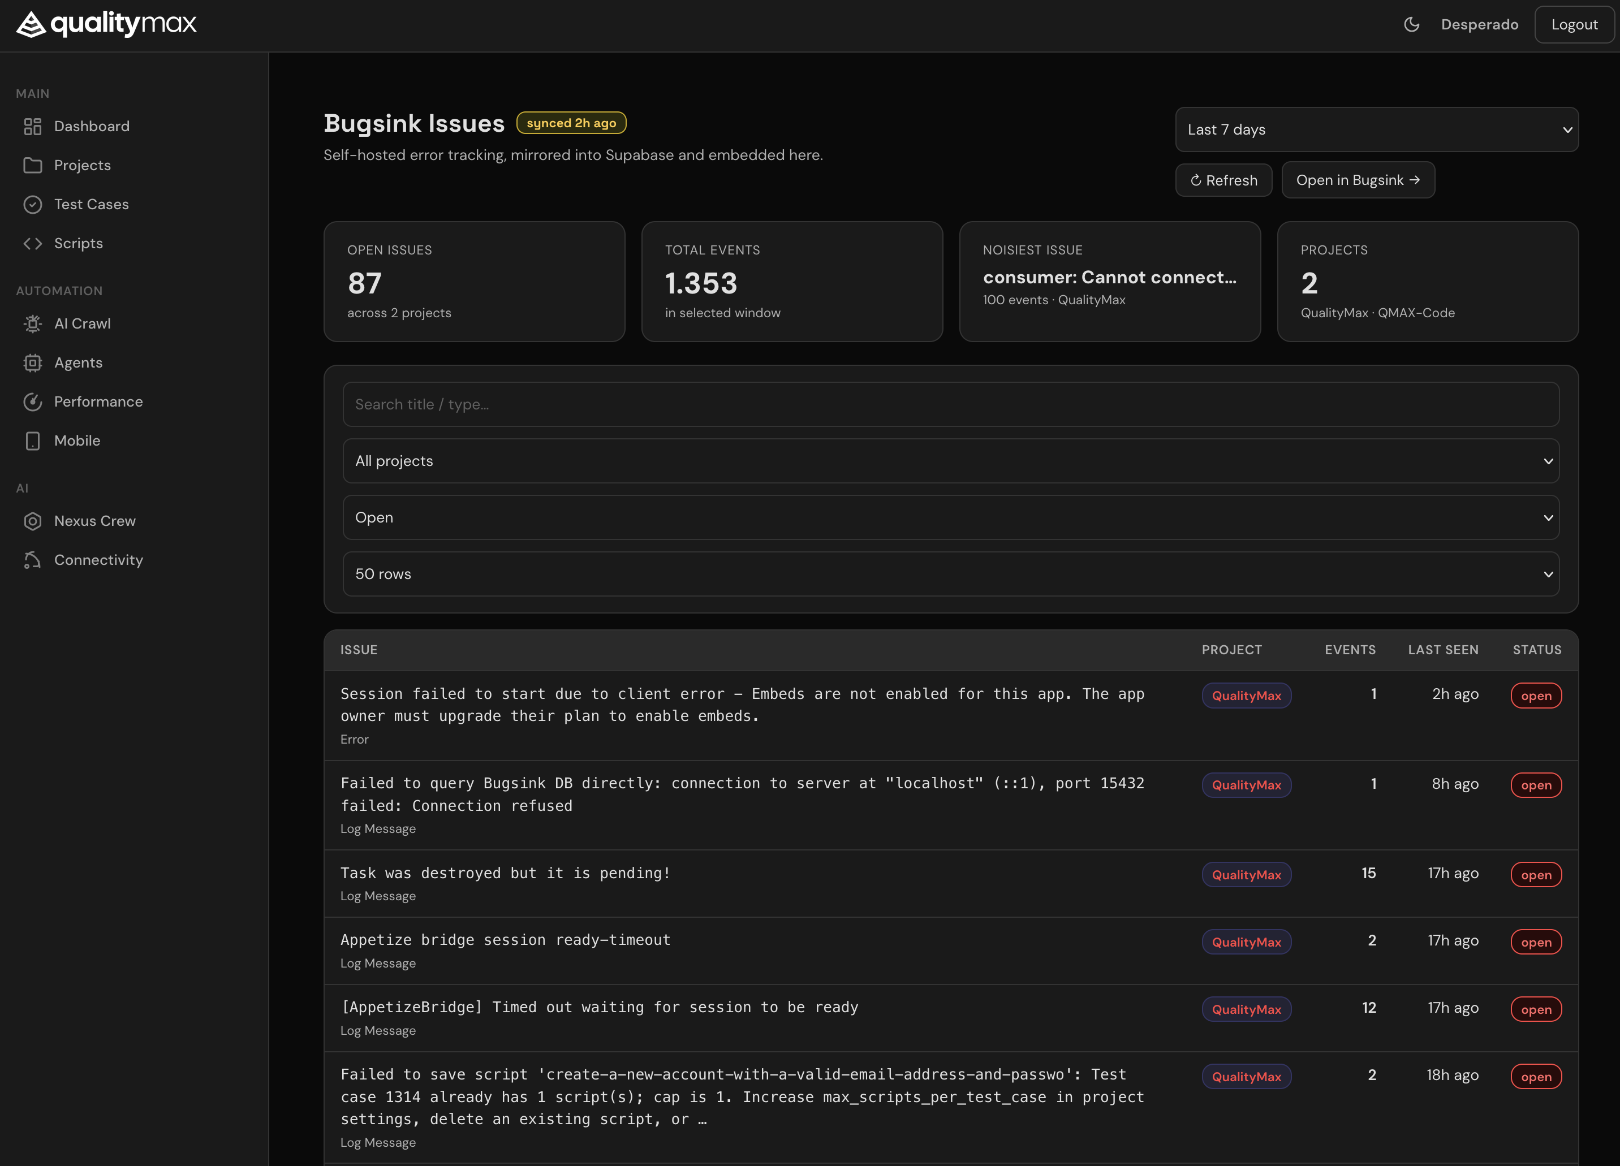Select the Scripts code brackets icon

[33, 243]
